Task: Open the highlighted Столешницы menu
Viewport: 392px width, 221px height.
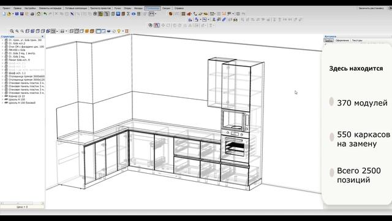Action: 153,8
